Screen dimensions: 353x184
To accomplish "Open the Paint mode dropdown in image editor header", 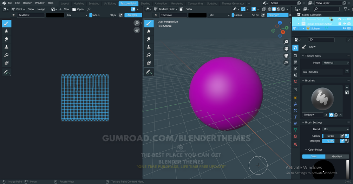I will click(x=18, y=9).
